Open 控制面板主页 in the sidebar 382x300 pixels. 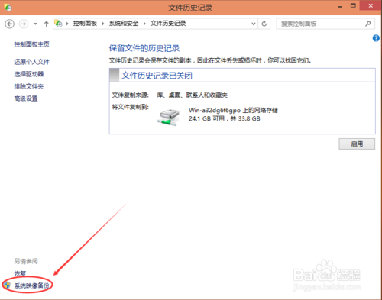pyautogui.click(x=31, y=44)
